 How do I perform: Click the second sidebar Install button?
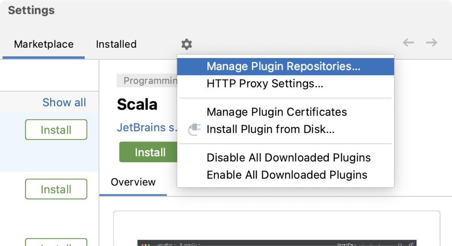[x=56, y=189]
